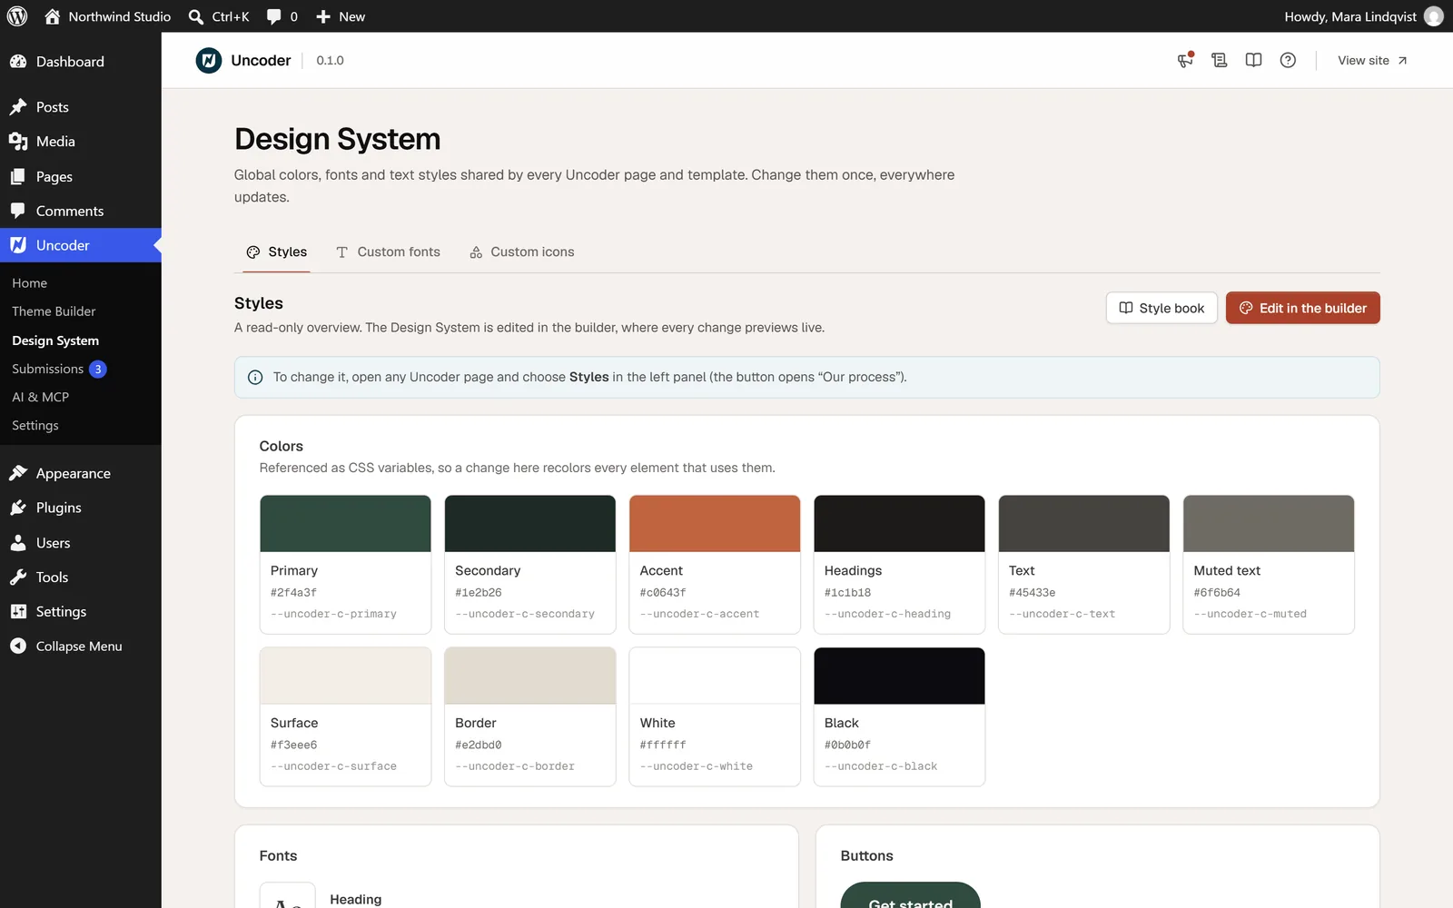Click the --uncoder-c-heading variable text

coord(887,614)
